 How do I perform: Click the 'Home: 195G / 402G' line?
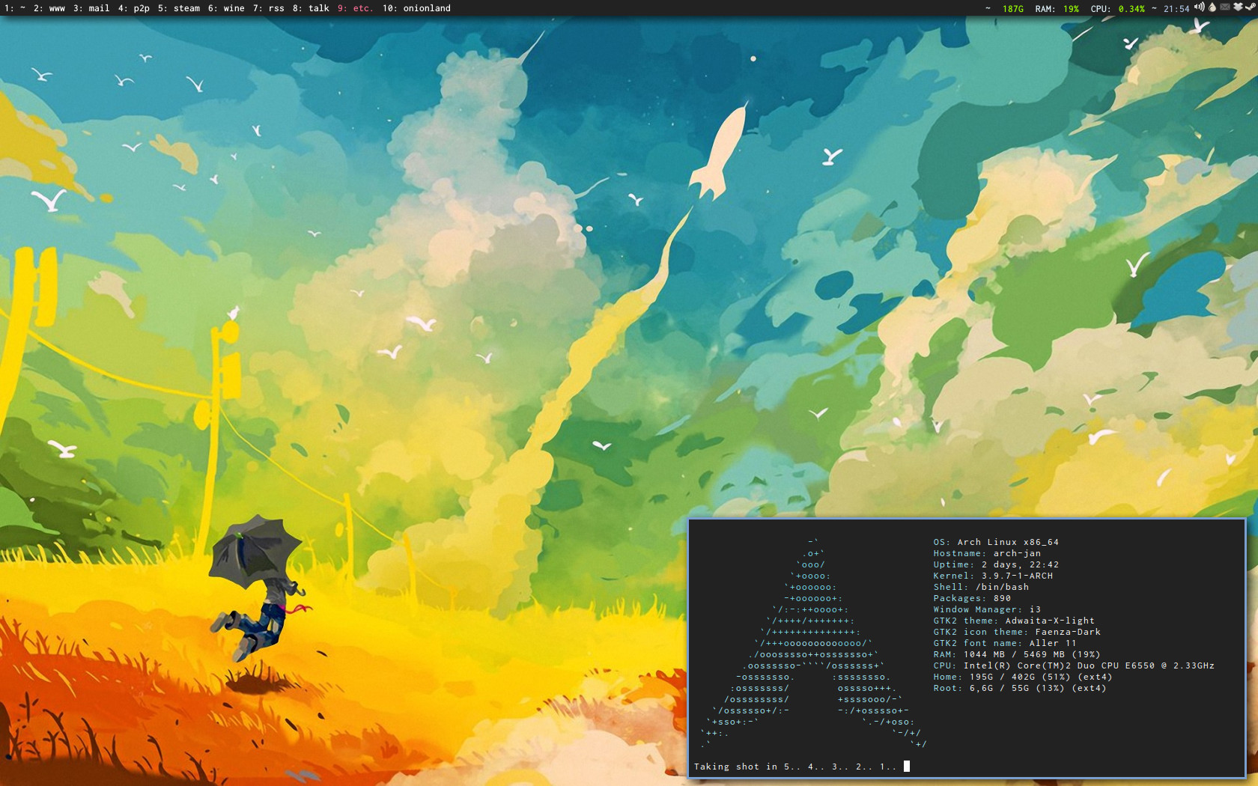point(1023,677)
